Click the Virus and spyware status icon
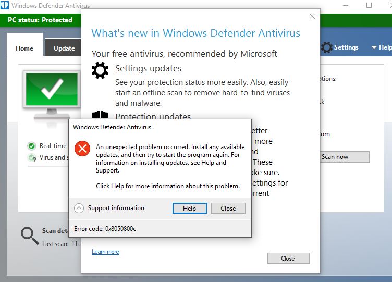Screen dimensions: 392x282 click(32, 158)
